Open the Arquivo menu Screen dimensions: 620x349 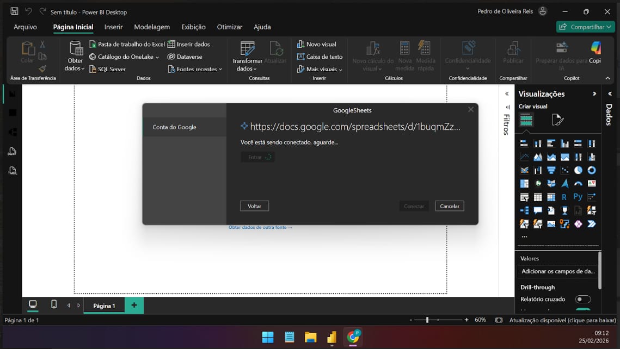[x=25, y=27]
